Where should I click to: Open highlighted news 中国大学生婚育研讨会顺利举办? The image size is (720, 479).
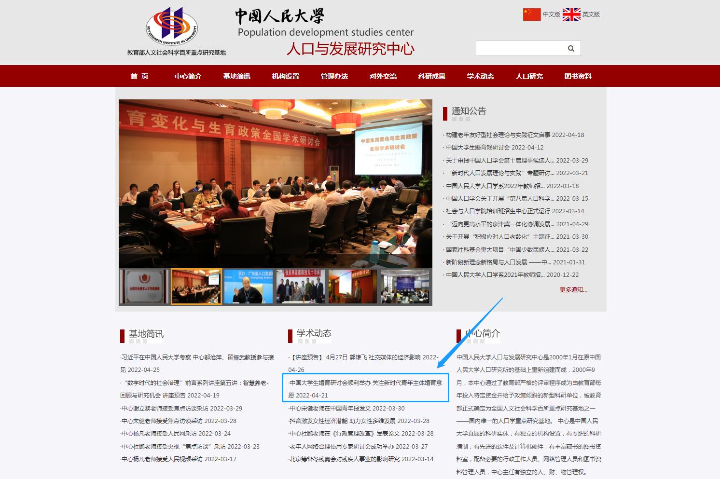tap(365, 387)
